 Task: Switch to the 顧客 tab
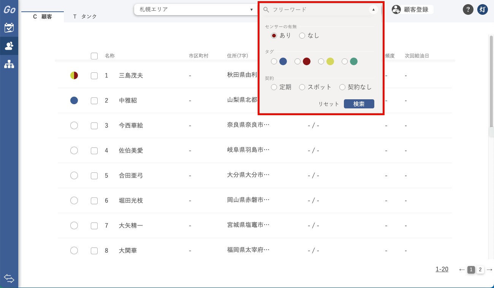[x=43, y=17]
